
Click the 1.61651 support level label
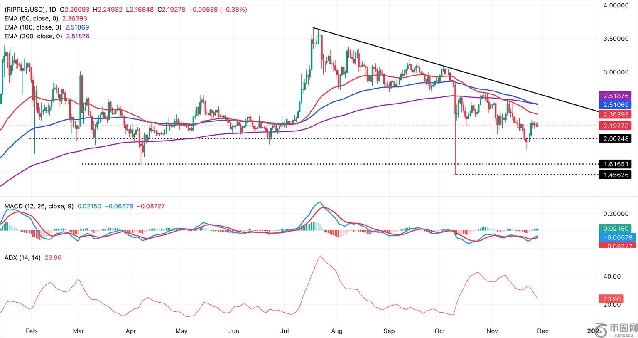point(615,164)
